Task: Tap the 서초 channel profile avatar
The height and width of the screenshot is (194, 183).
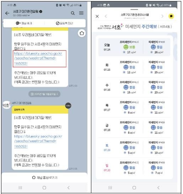Action: pyautogui.click(x=6, y=105)
